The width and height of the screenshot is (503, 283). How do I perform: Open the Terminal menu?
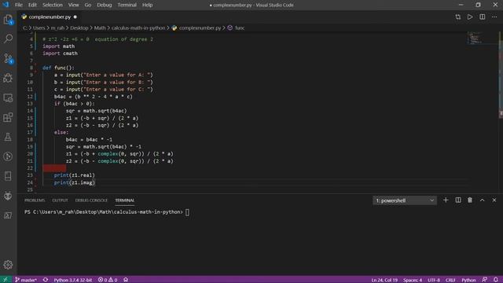[127, 5]
